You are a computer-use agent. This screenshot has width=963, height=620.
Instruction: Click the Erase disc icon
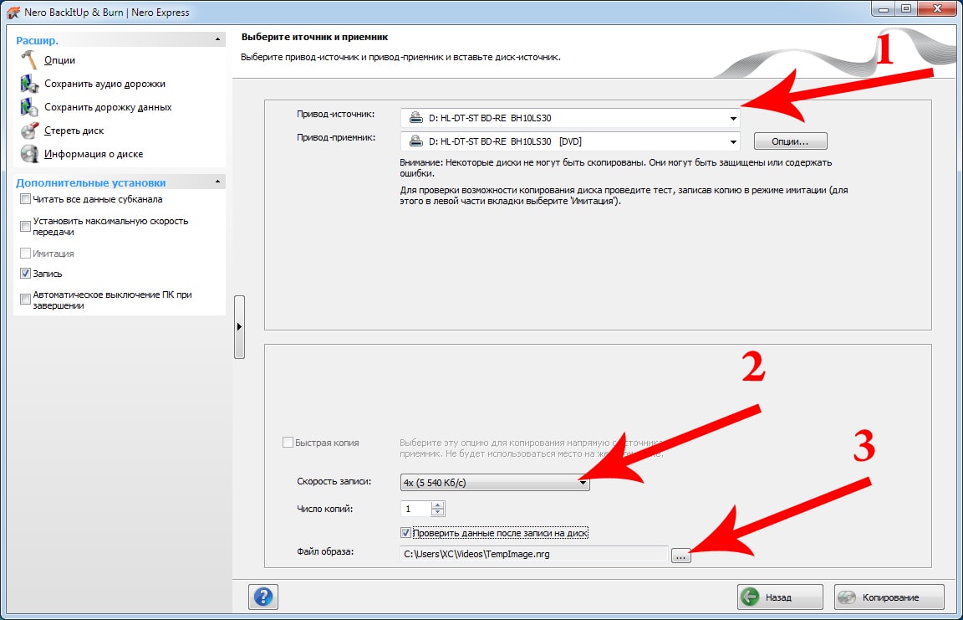(29, 131)
